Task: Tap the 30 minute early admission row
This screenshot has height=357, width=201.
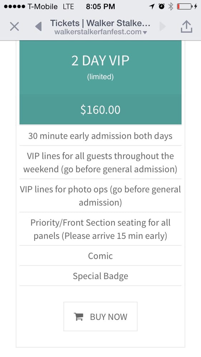Action: (100, 136)
